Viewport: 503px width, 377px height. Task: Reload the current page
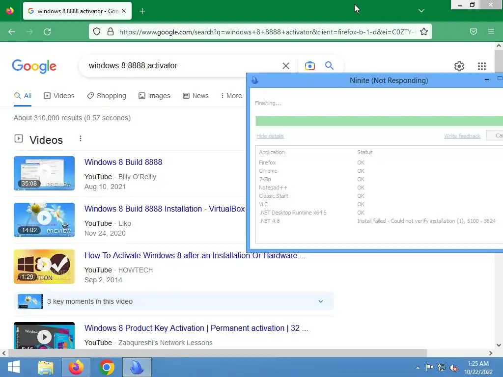point(47,32)
